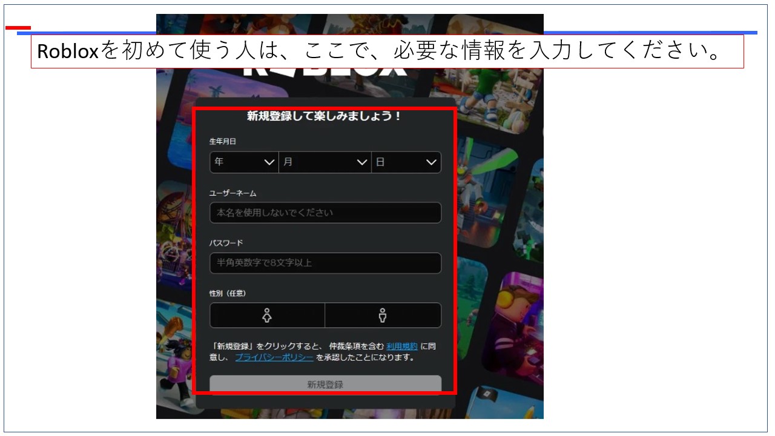Open the 年 (year) birthday dropdown
The height and width of the screenshot is (436, 775).
click(x=244, y=162)
